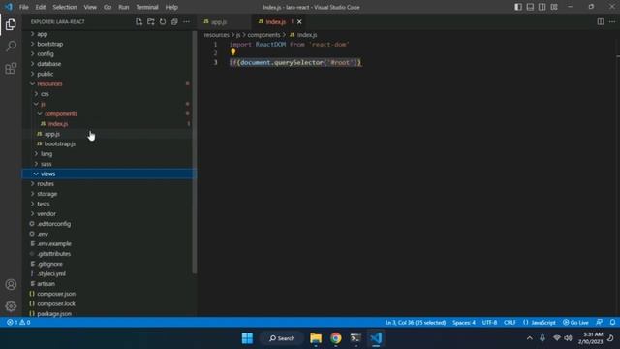Open bootstrap.js in the file tree

[108, 144]
